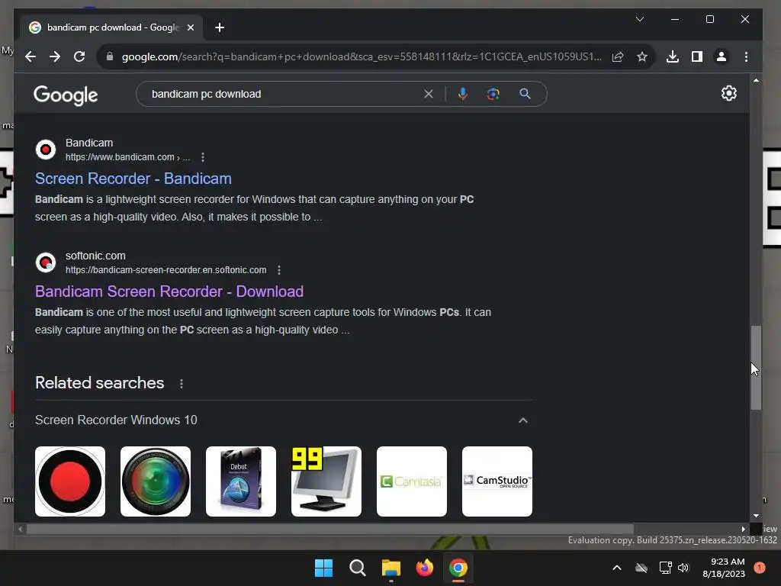Open the Chrome profile avatar
The image size is (781, 586).
pyautogui.click(x=722, y=56)
